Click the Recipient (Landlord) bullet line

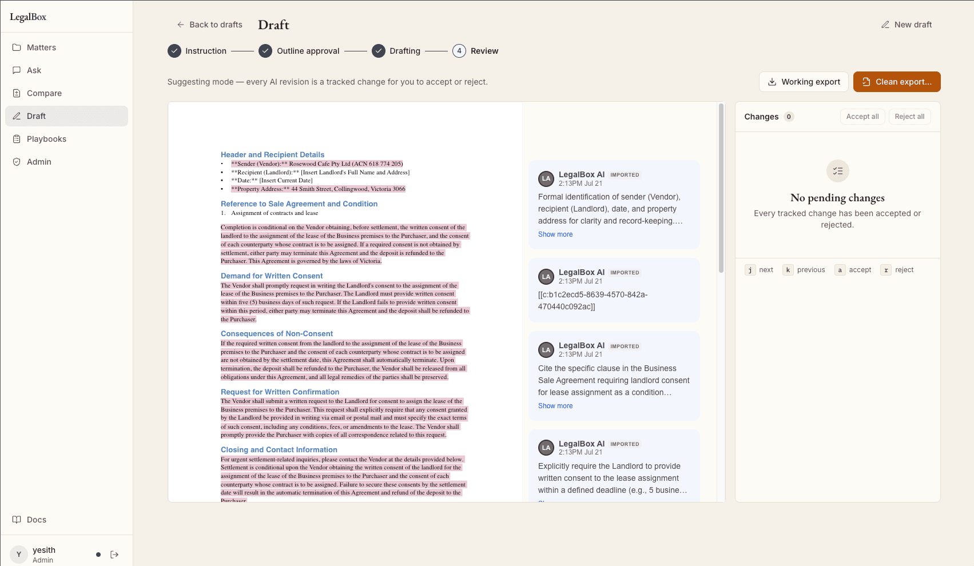pos(320,172)
